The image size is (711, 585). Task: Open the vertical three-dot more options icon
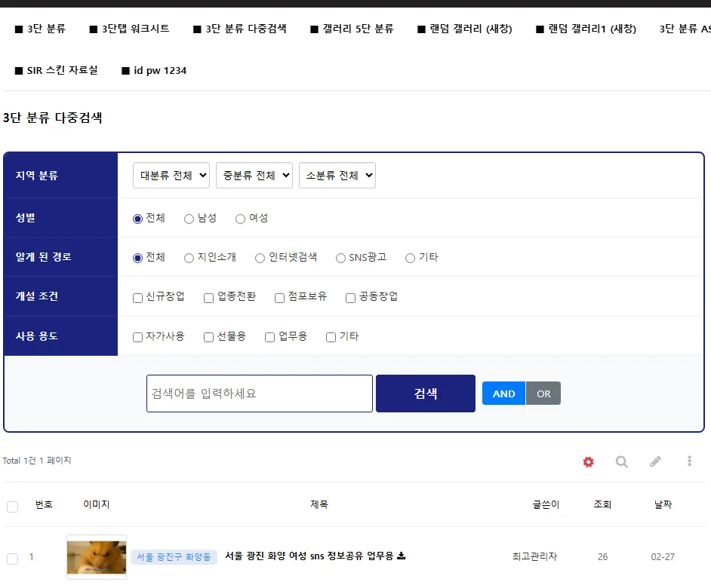tap(689, 461)
